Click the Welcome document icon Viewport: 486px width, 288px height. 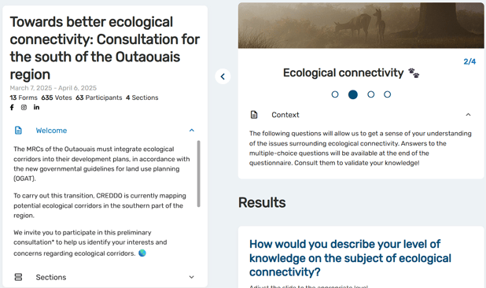click(18, 131)
